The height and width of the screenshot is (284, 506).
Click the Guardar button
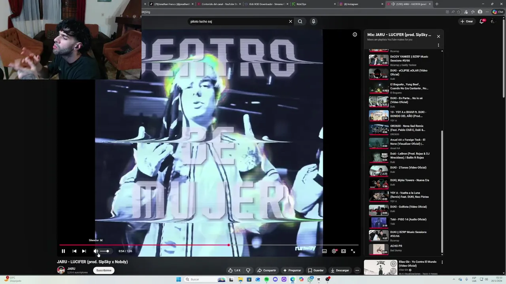click(316, 270)
